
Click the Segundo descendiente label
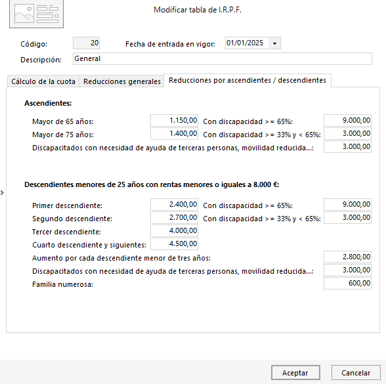72,219
